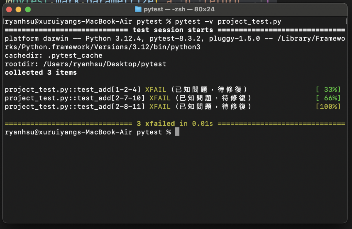Maximize the terminal with the green button

(x=28, y=9)
